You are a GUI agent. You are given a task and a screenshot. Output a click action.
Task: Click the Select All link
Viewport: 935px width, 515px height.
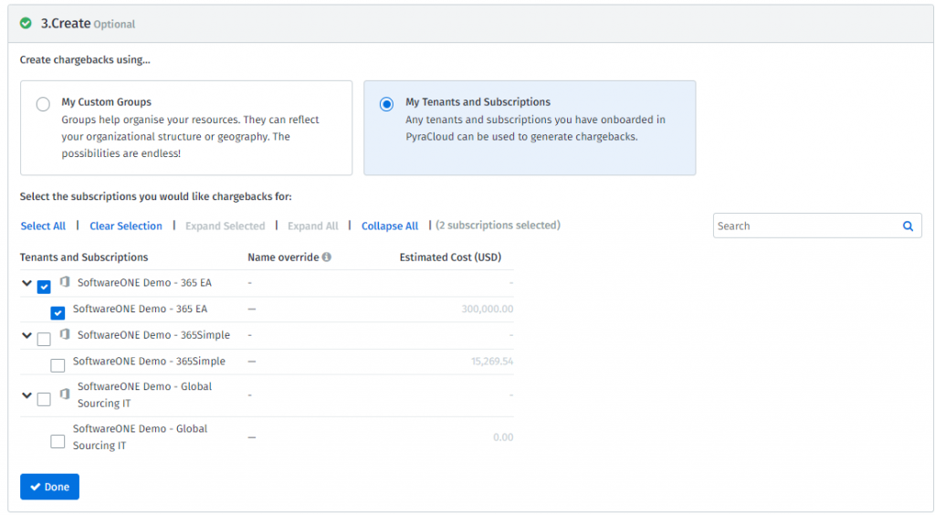(x=43, y=226)
